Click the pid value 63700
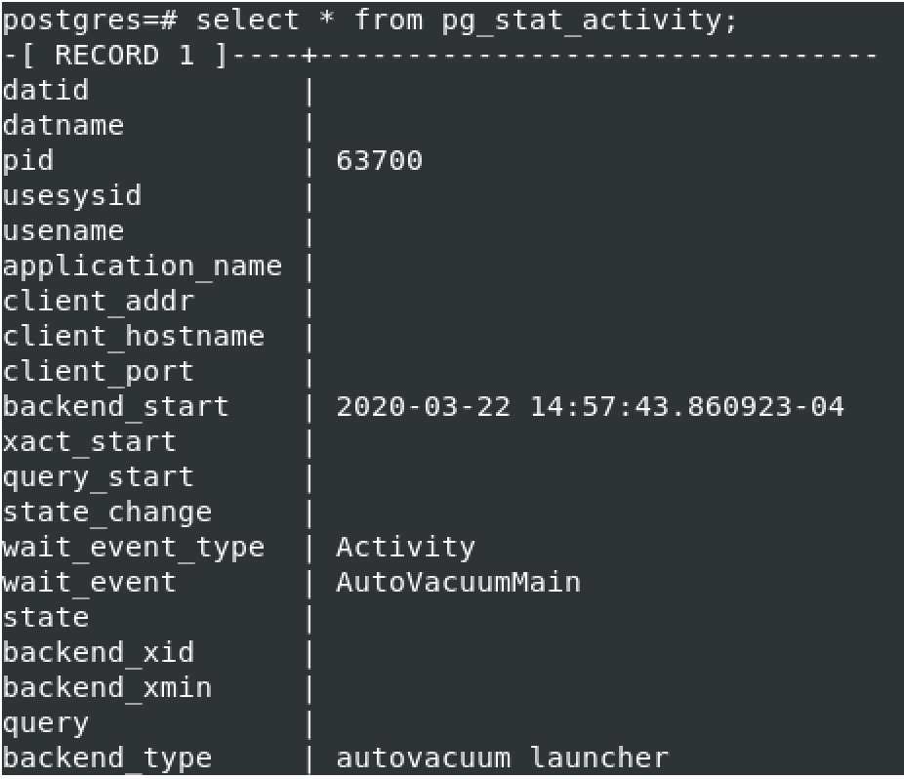This screenshot has width=904, height=779. coord(379,161)
